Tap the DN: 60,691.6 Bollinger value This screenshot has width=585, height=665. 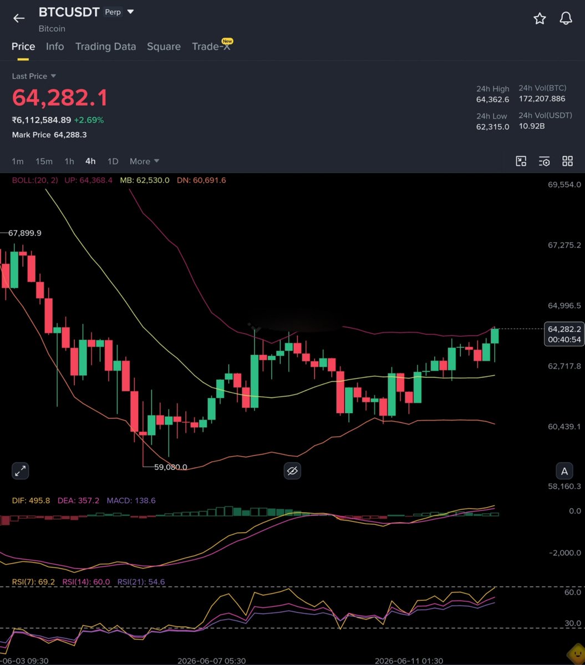tap(201, 180)
